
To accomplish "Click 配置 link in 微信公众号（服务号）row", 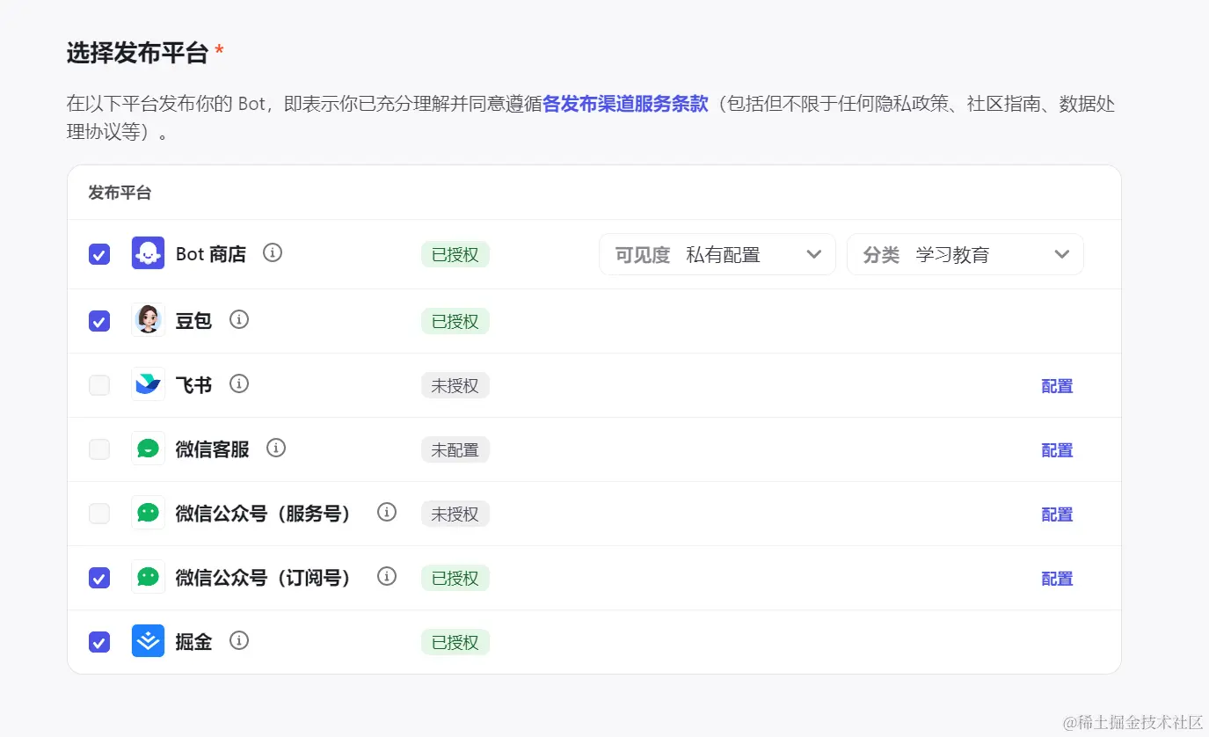I will pyautogui.click(x=1057, y=514).
